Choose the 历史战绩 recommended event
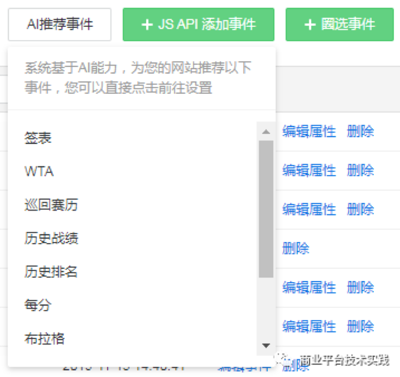The width and height of the screenshot is (400, 377). pos(51,238)
